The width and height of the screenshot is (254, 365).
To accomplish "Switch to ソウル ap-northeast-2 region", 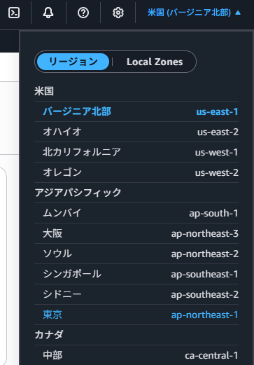I will [136, 254].
